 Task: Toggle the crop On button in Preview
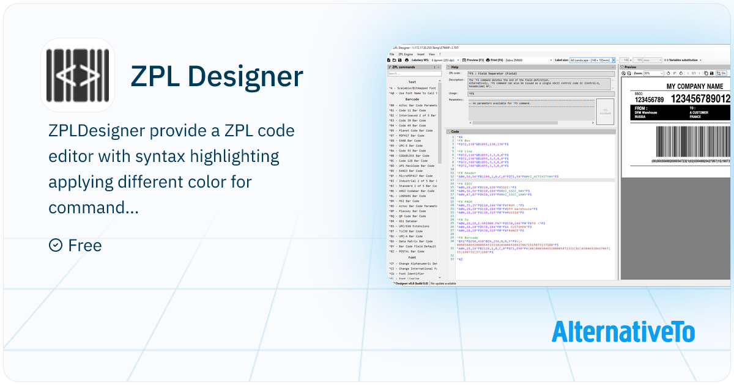click(x=721, y=73)
